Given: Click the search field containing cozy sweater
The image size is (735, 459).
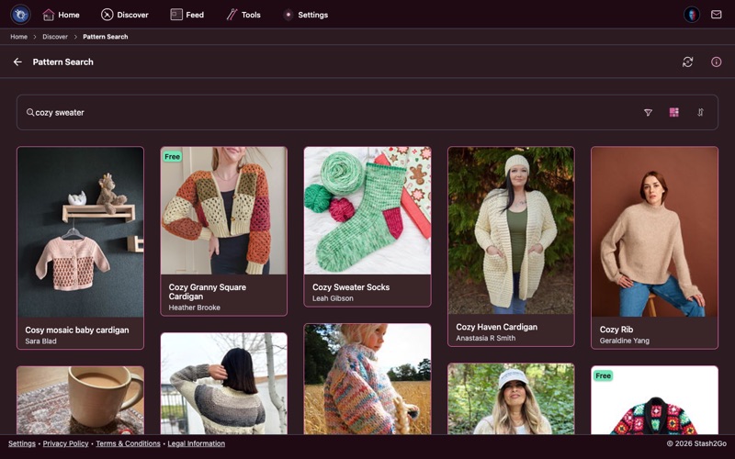Looking at the screenshot, I should [367, 112].
